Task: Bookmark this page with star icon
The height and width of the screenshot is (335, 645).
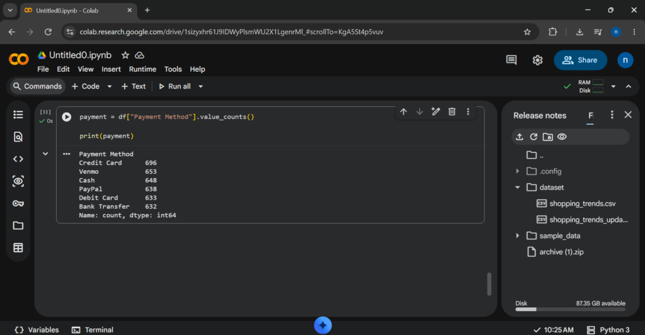Action: coord(527,31)
